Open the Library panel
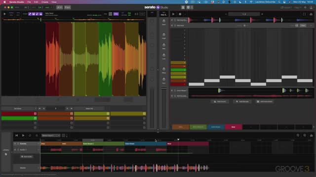 coord(6,152)
